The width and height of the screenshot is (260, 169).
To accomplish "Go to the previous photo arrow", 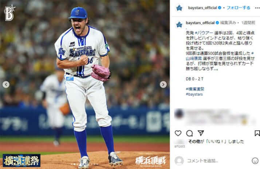I will [x=6, y=84].
